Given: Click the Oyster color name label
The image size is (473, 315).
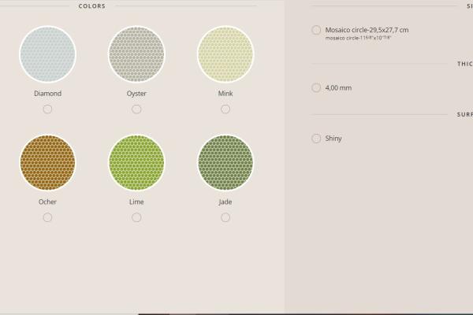Looking at the screenshot, I should (136, 94).
